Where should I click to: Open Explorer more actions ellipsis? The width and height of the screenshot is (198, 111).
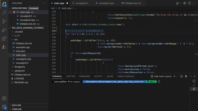(44, 3)
